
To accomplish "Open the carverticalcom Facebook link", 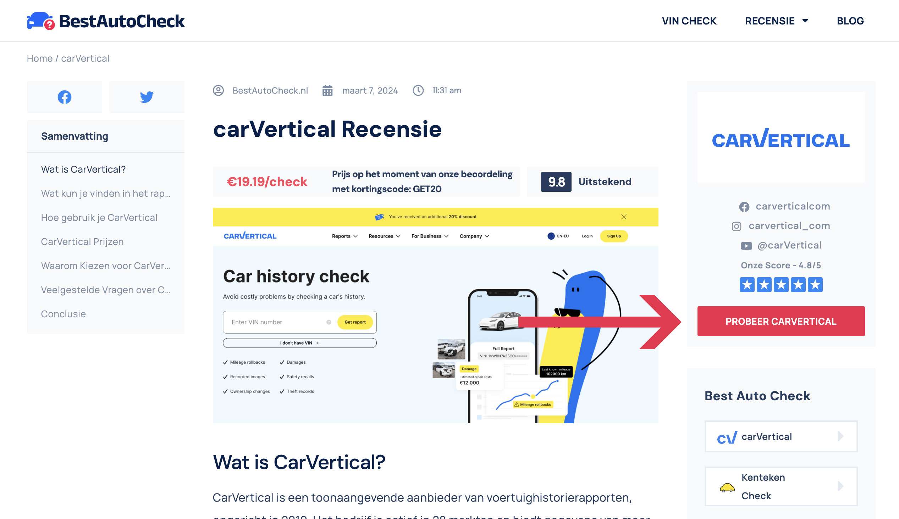I will [x=793, y=206].
